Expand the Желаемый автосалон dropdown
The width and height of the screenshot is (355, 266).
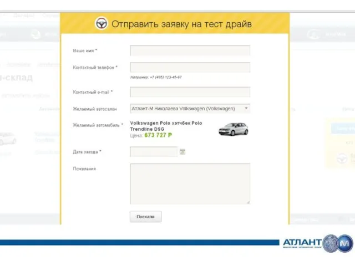246,109
